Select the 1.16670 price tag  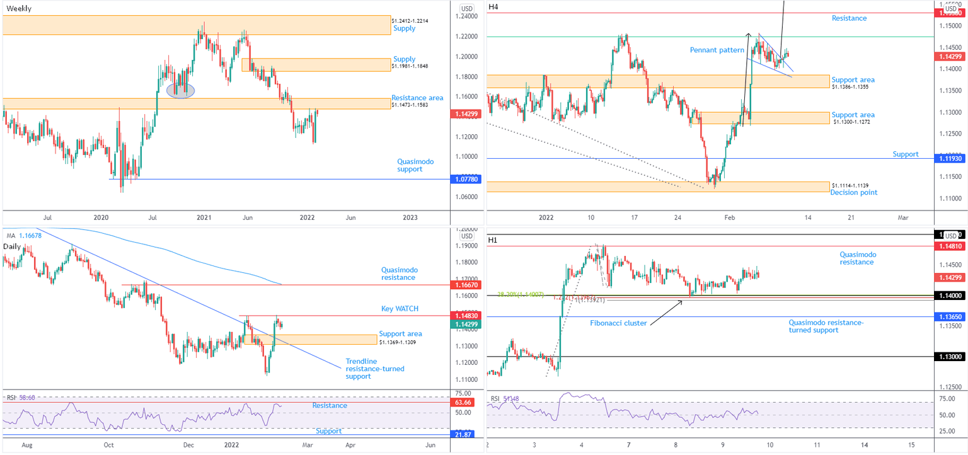point(466,285)
